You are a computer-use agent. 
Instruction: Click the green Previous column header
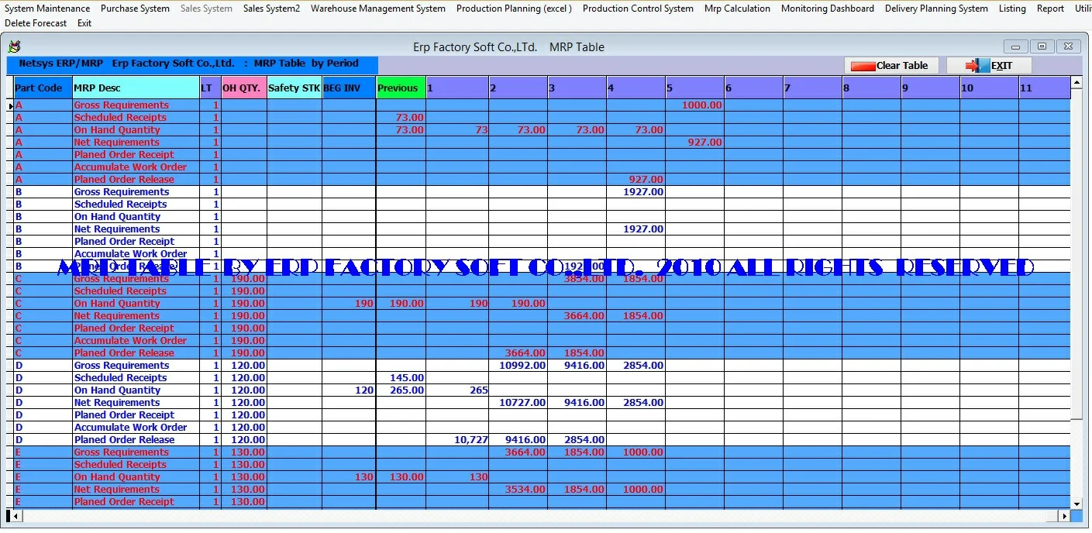[400, 88]
